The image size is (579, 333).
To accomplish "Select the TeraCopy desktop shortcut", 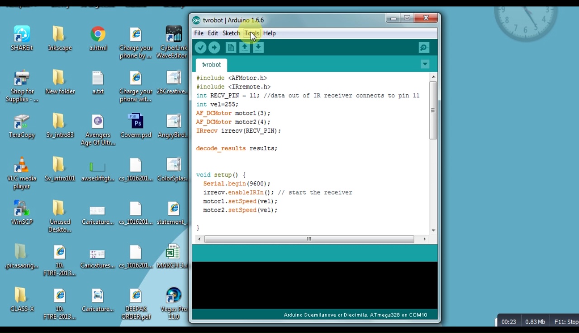I will click(x=22, y=125).
